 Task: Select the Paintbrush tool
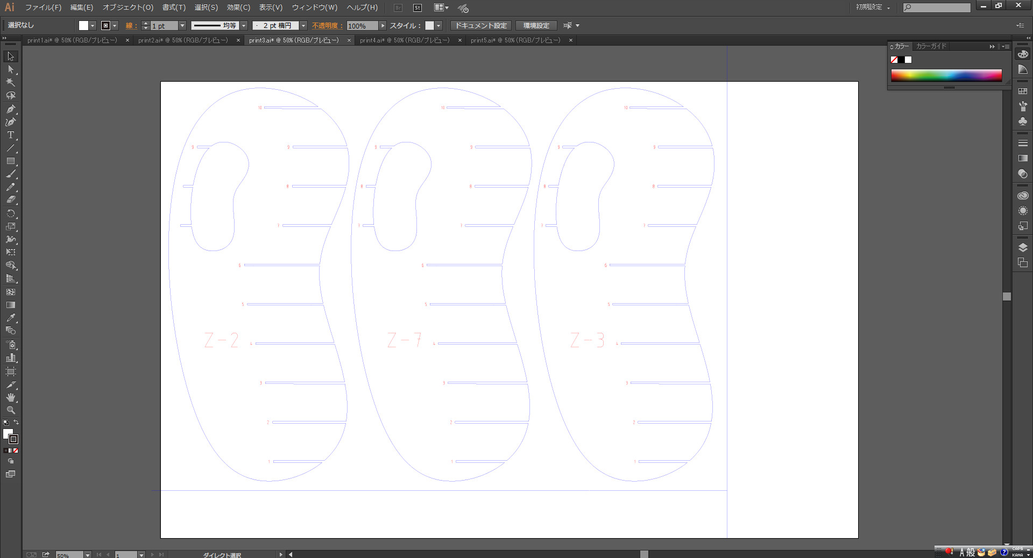point(11,174)
